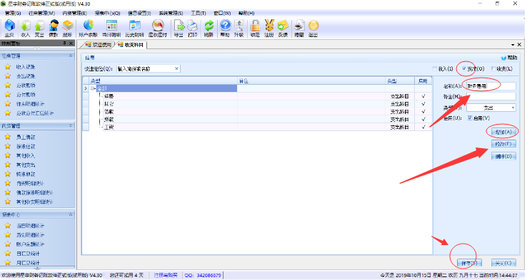Image resolution: width=527 pixels, height=280 pixels.
Task: Switch to the 收支科目 tab
Action: (131, 45)
